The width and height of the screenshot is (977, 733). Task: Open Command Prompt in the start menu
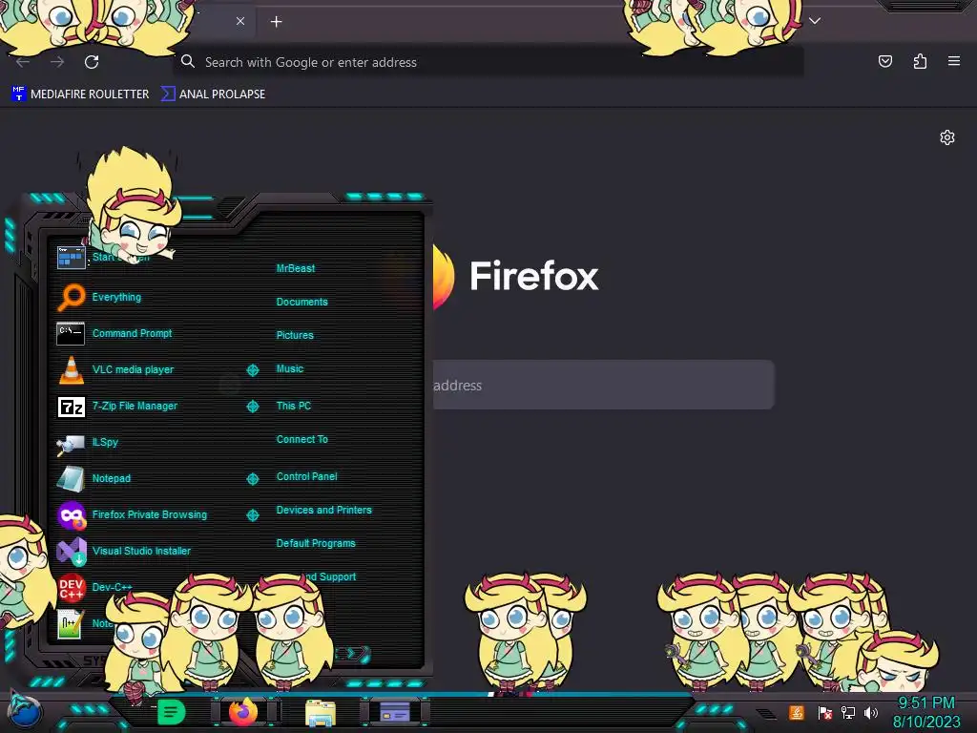click(x=114, y=333)
